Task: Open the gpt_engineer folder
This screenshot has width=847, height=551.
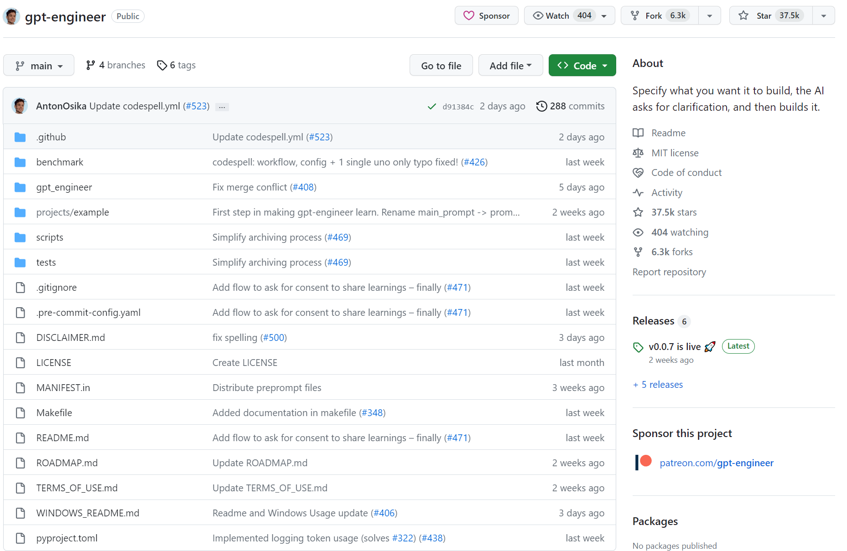Action: (64, 187)
